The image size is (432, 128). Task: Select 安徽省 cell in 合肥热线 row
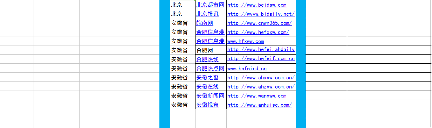183,59
